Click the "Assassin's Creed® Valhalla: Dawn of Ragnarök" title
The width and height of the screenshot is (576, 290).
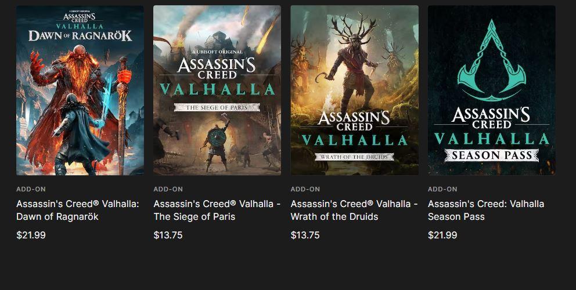click(78, 210)
